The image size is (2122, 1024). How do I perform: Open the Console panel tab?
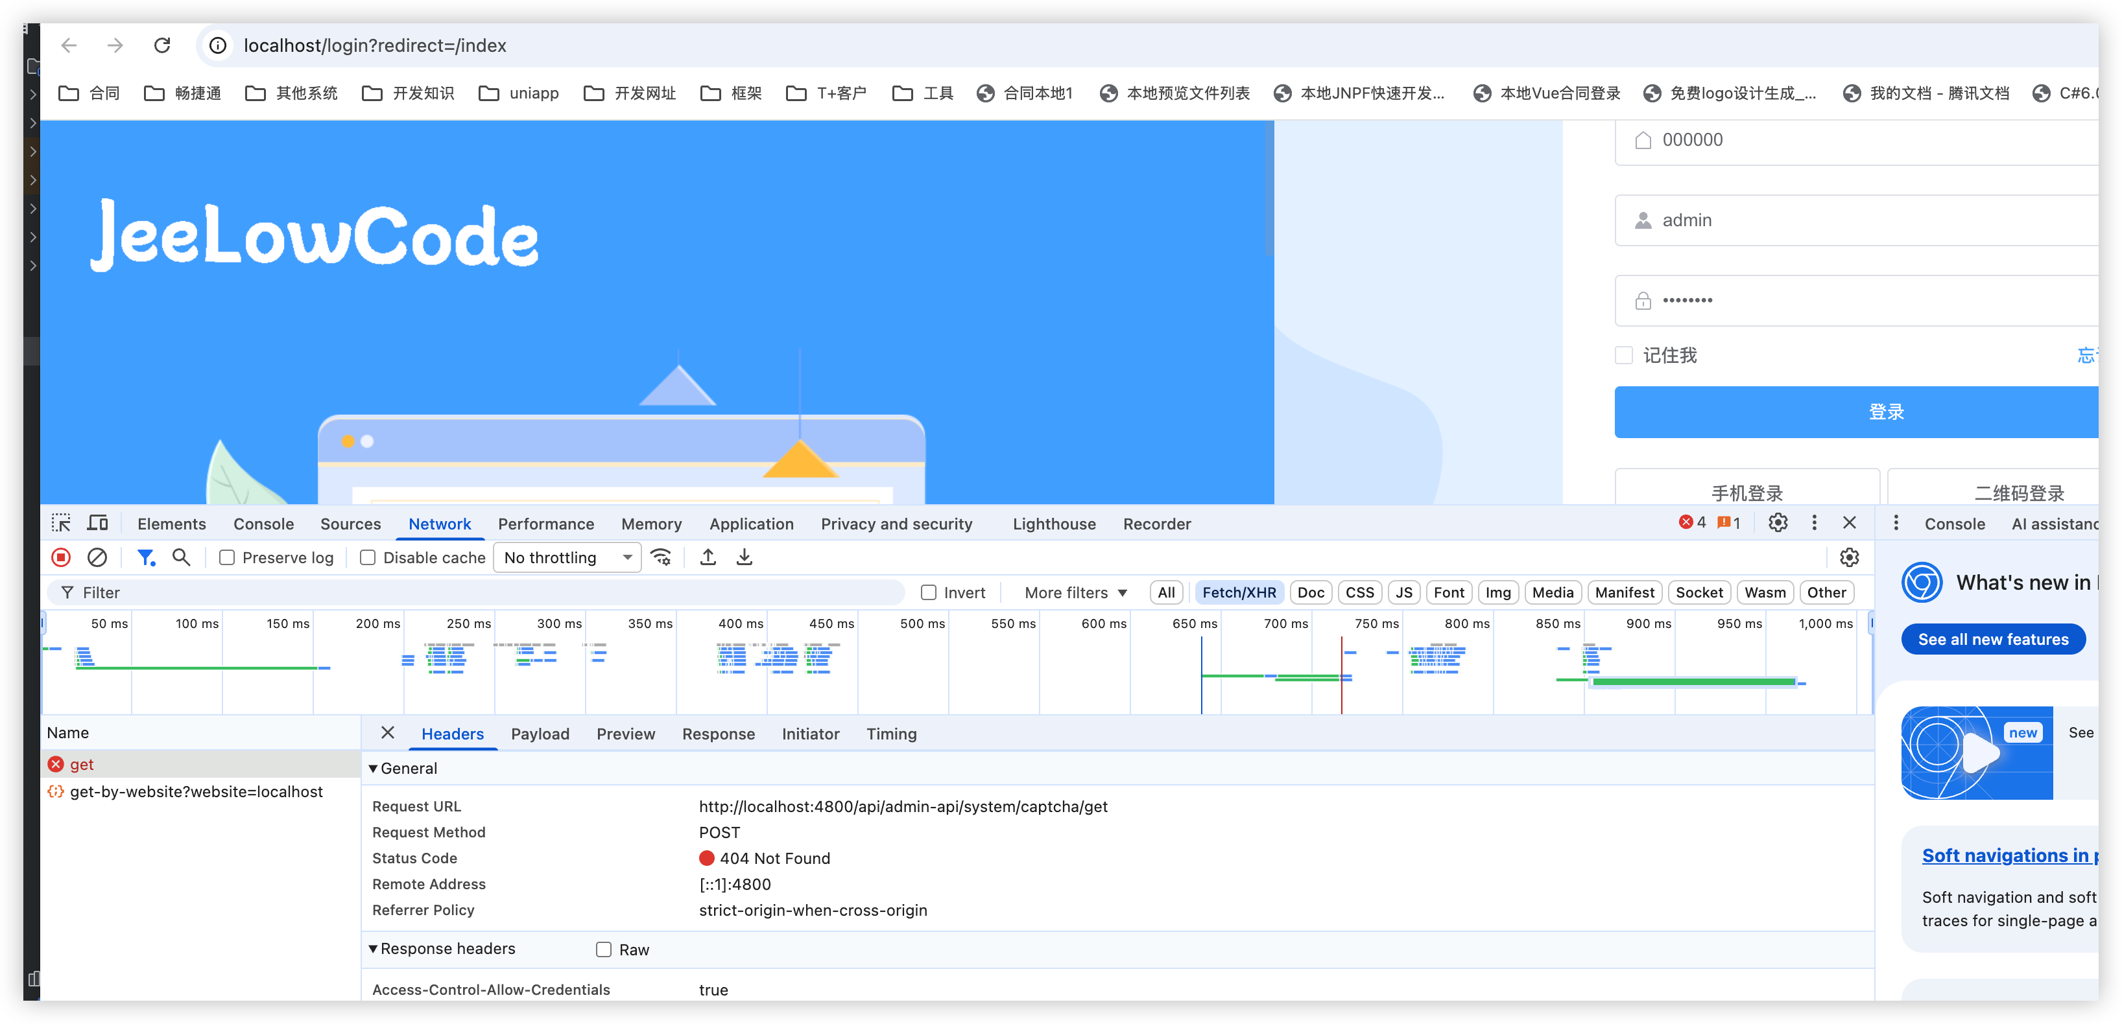(x=263, y=524)
